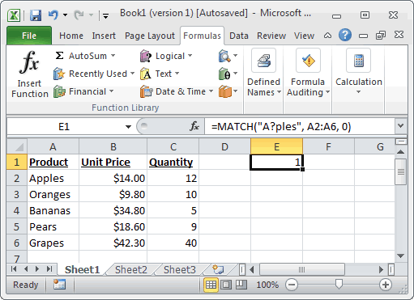Expand the Undo history dropdown arrow
Screen dimensions: 414x300
[65, 15]
